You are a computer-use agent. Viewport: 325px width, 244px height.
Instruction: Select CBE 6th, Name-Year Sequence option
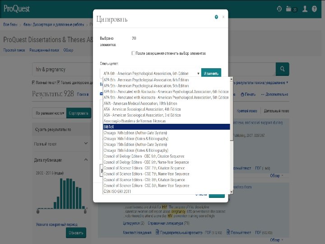[167, 162]
